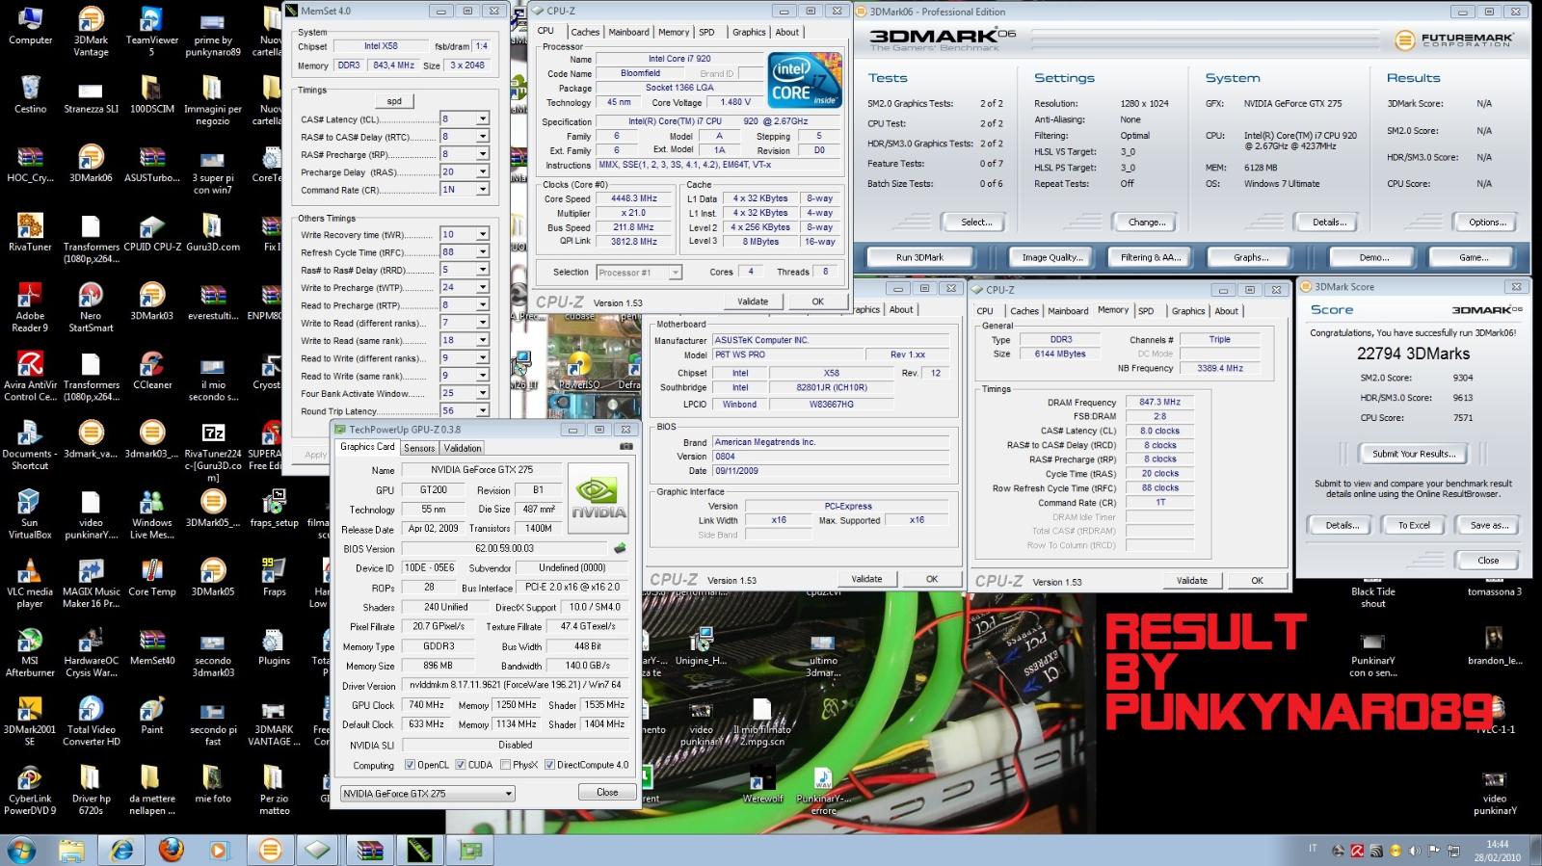Select the Cestino recycle bin icon
The image size is (1542, 866).
pyautogui.click(x=30, y=94)
